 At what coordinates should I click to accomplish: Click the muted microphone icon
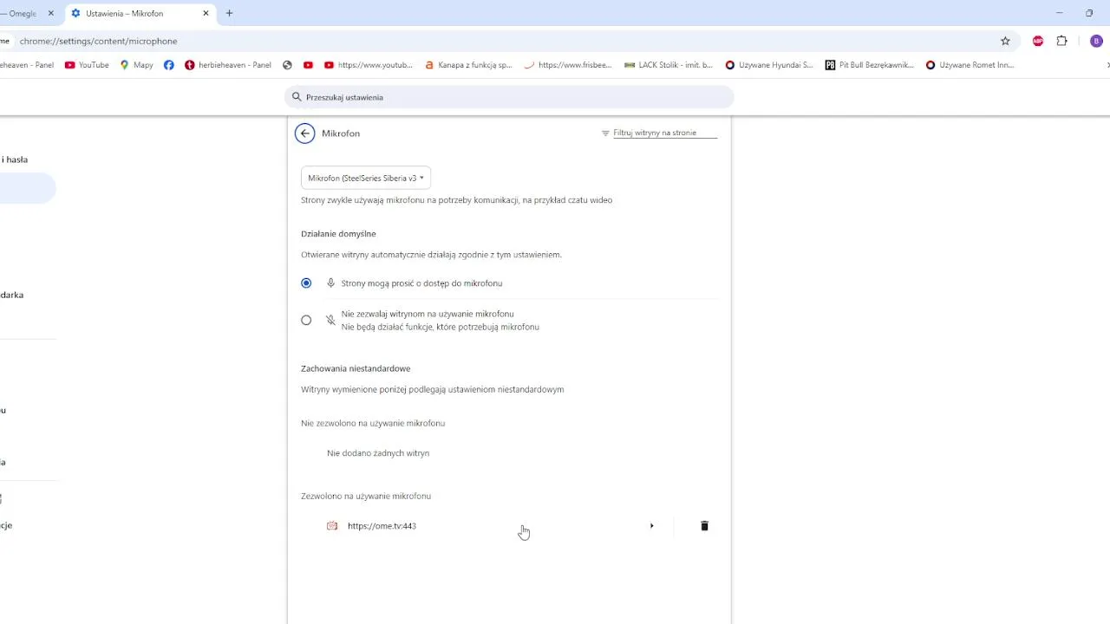tap(330, 320)
